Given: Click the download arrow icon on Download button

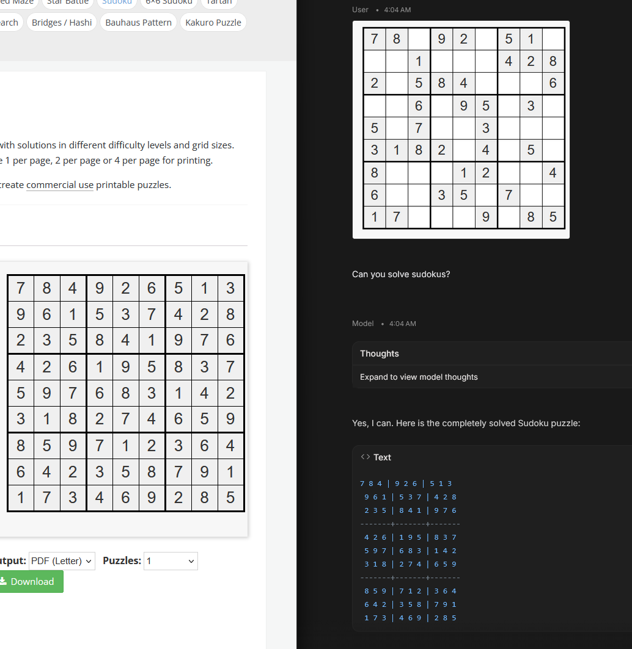Looking at the screenshot, I should click(3, 581).
